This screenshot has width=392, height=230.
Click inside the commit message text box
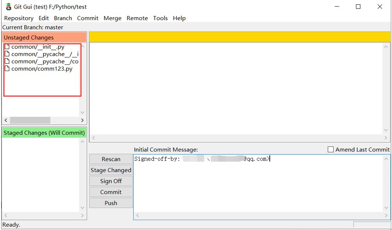258,184
